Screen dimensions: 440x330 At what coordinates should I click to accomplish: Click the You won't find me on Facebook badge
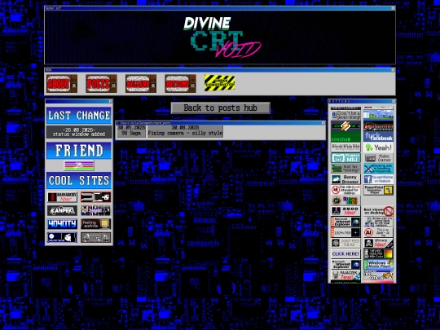pos(378,179)
